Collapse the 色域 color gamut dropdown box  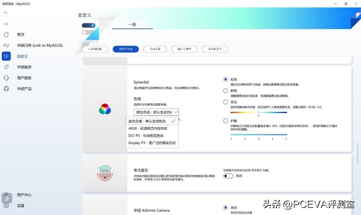(x=156, y=112)
